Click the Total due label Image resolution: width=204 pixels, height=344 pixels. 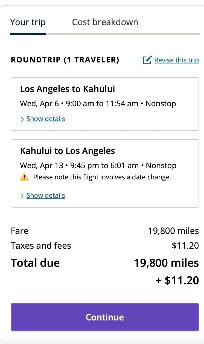click(x=35, y=263)
